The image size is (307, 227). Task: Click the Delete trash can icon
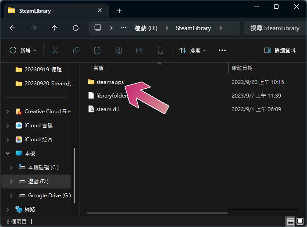coord(161,50)
